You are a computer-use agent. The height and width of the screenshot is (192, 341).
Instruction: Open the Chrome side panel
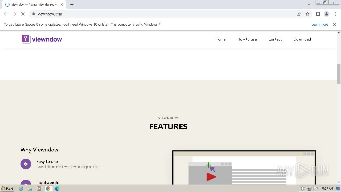click(318, 14)
